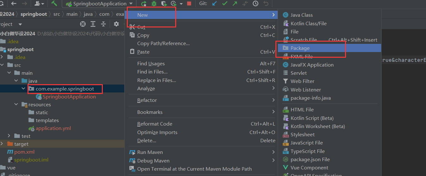The height and width of the screenshot is (176, 426).
Task: Click the green Run/Rerun icon
Action: (x=144, y=3)
